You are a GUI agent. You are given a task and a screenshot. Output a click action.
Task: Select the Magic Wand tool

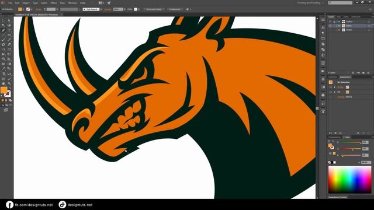3,25
